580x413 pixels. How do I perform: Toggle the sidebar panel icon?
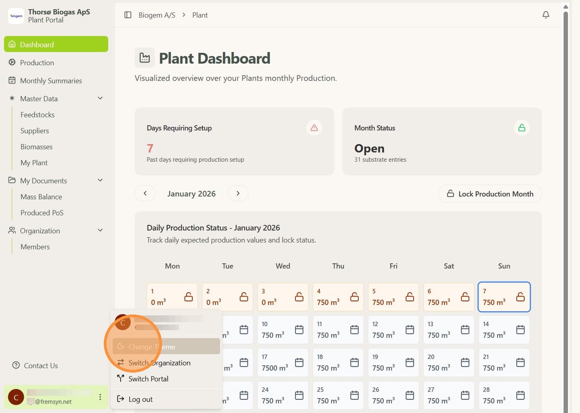(x=128, y=15)
